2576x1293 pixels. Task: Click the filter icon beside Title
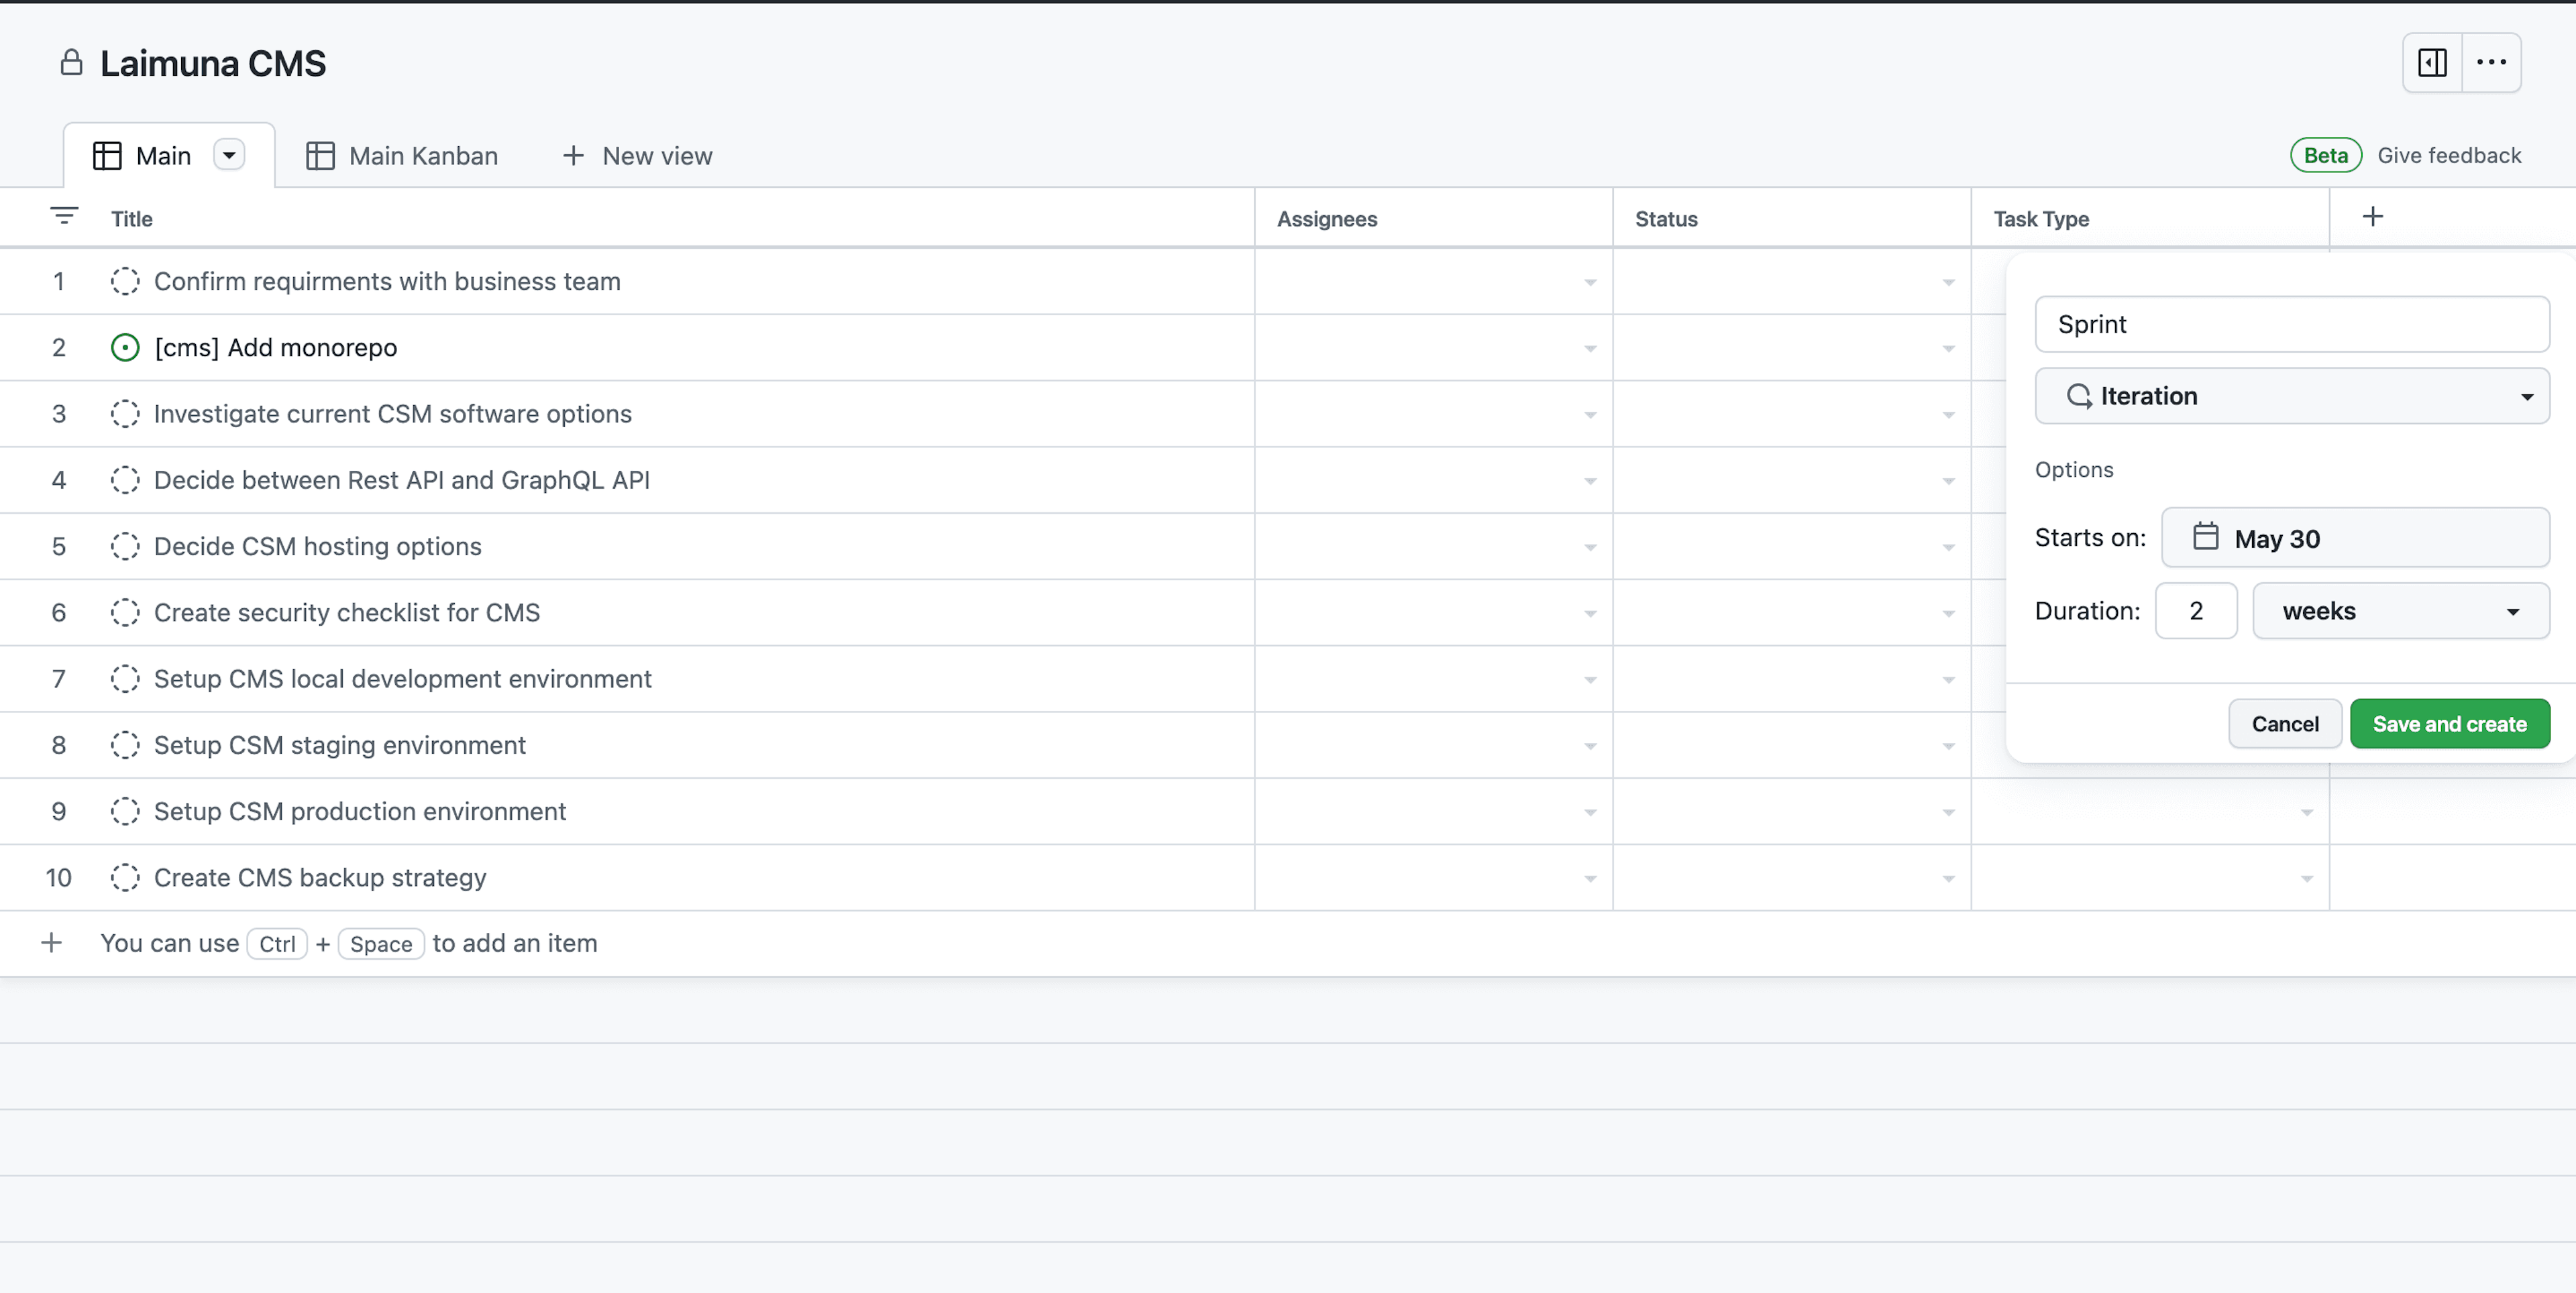pyautogui.click(x=64, y=216)
